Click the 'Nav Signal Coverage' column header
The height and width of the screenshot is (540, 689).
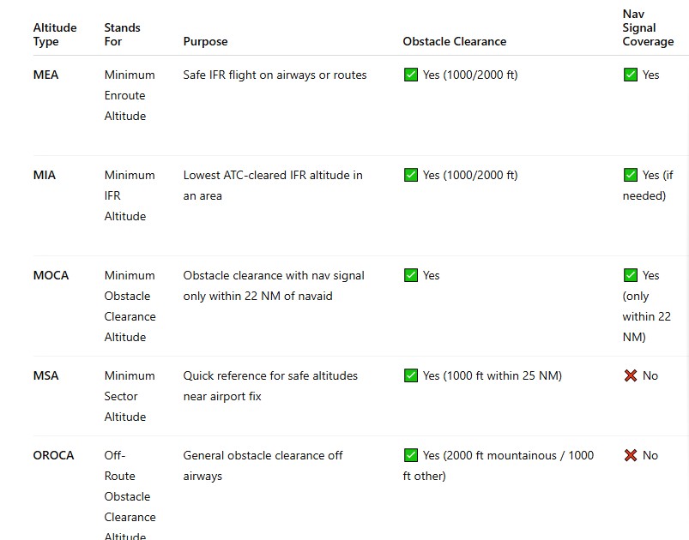pos(648,27)
